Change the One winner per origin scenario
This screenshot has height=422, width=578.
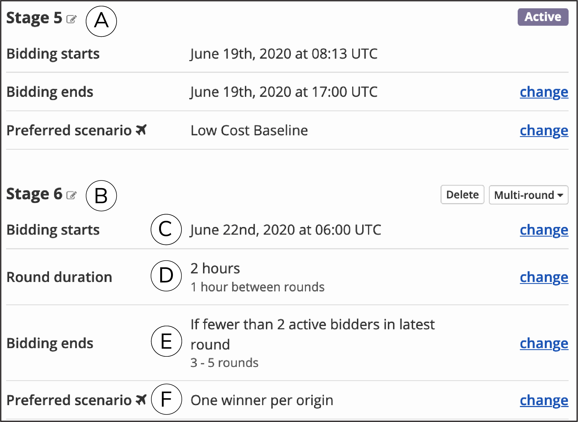(x=544, y=400)
